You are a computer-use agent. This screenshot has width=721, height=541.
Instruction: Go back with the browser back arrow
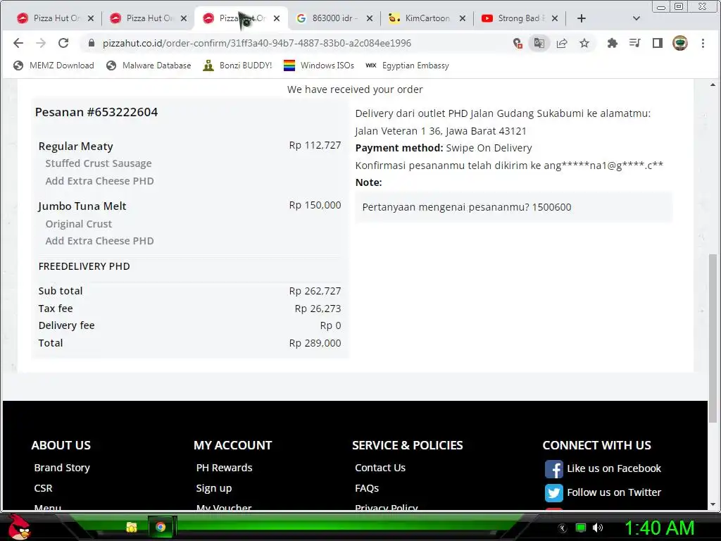coord(18,43)
